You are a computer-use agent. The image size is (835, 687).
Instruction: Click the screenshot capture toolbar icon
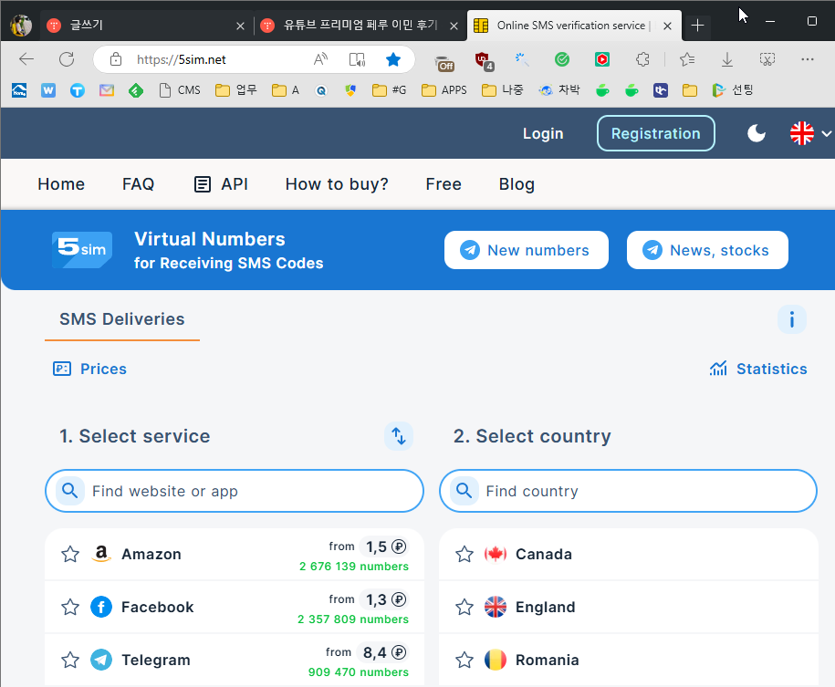[767, 59]
